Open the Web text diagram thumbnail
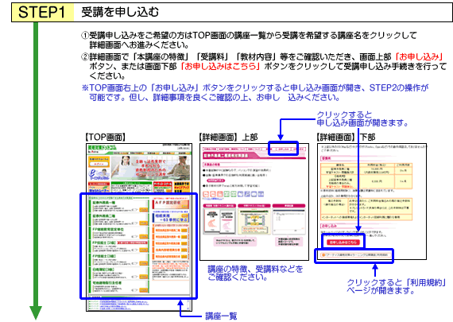Image resolution: width=453 pixels, height=322 pixels. [254, 221]
